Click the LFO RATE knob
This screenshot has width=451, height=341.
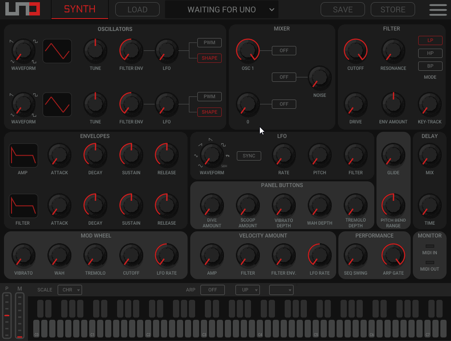click(284, 155)
